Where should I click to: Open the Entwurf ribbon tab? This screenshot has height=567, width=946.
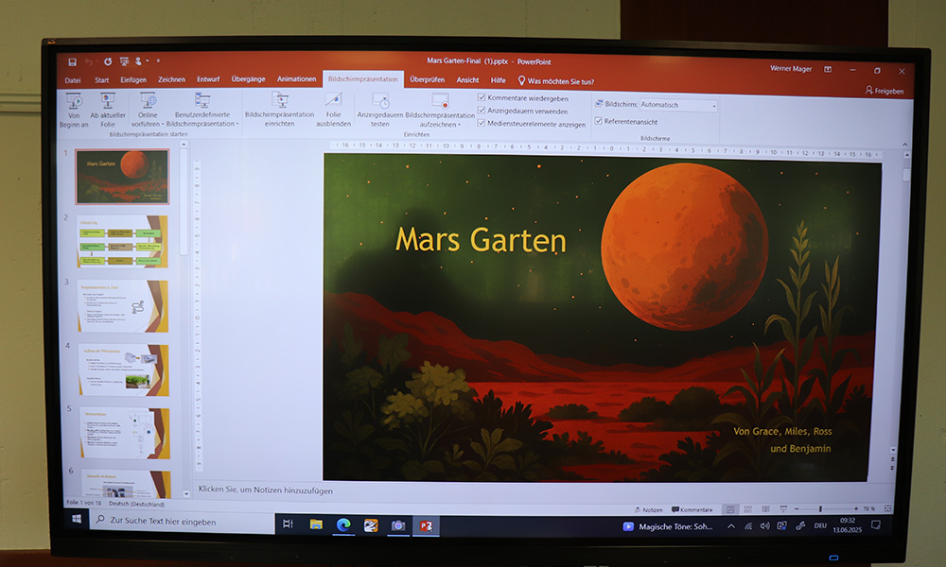(x=207, y=79)
